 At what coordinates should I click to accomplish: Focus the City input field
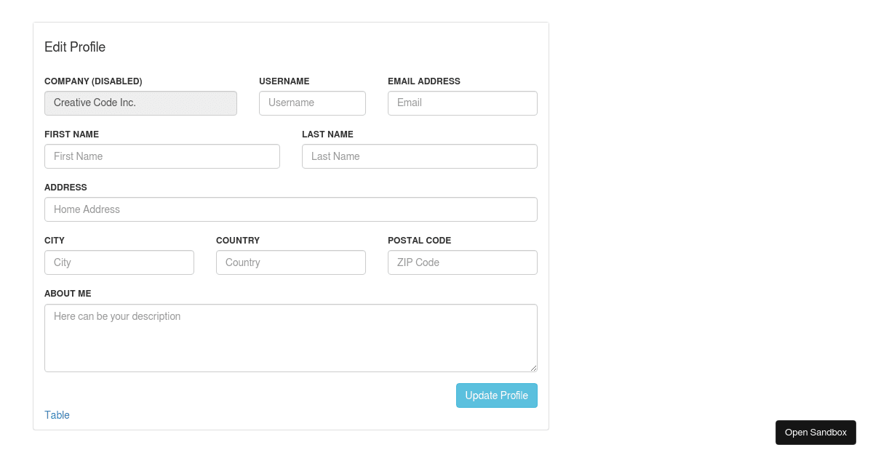[x=119, y=262]
